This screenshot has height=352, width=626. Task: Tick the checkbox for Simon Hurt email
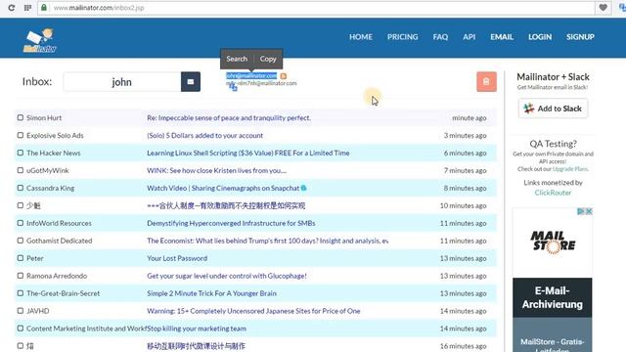tap(21, 117)
